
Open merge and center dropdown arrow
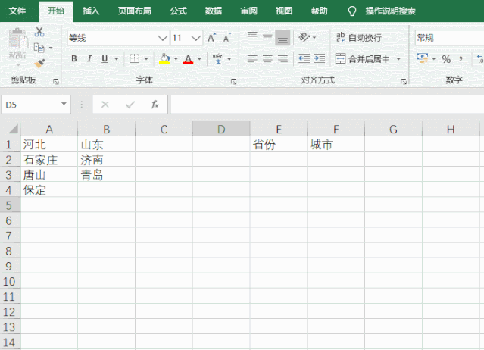click(398, 58)
